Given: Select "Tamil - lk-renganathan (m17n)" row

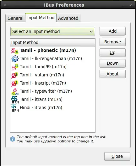Looking at the screenshot, I should point(53,58).
